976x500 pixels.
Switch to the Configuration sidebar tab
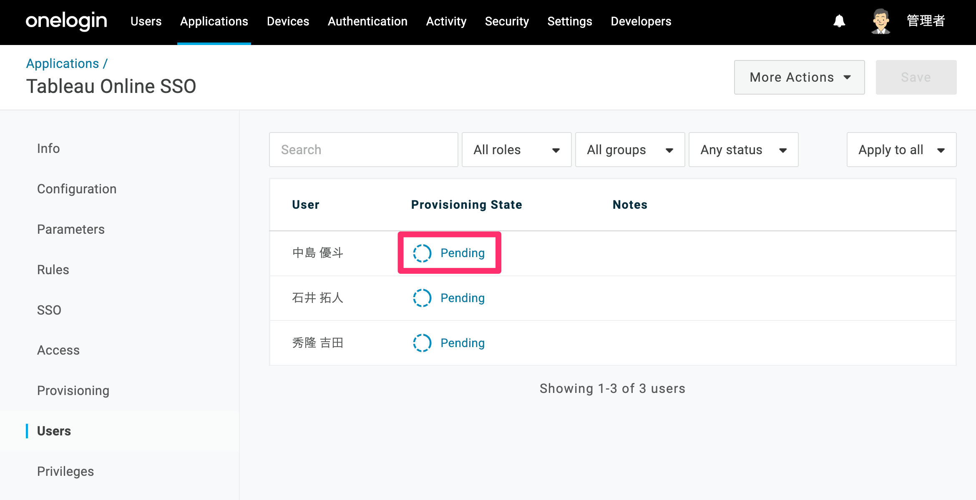tap(77, 189)
